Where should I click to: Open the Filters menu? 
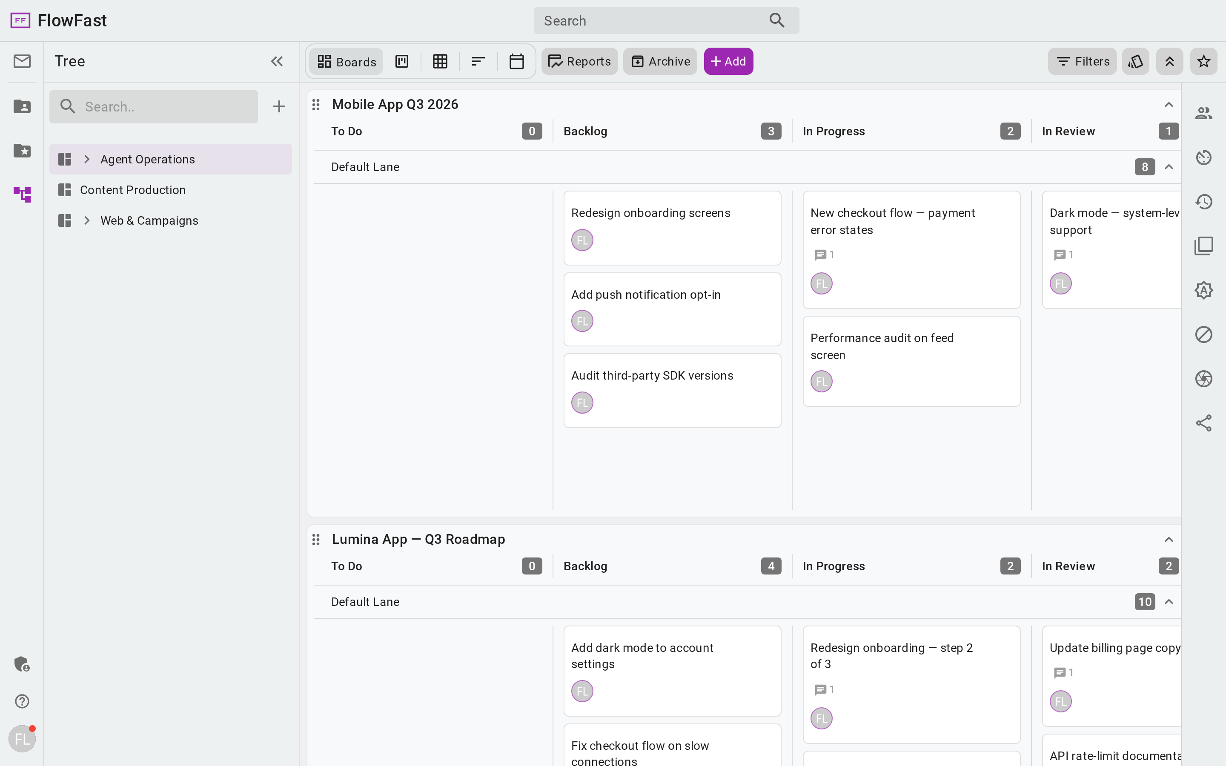point(1082,61)
